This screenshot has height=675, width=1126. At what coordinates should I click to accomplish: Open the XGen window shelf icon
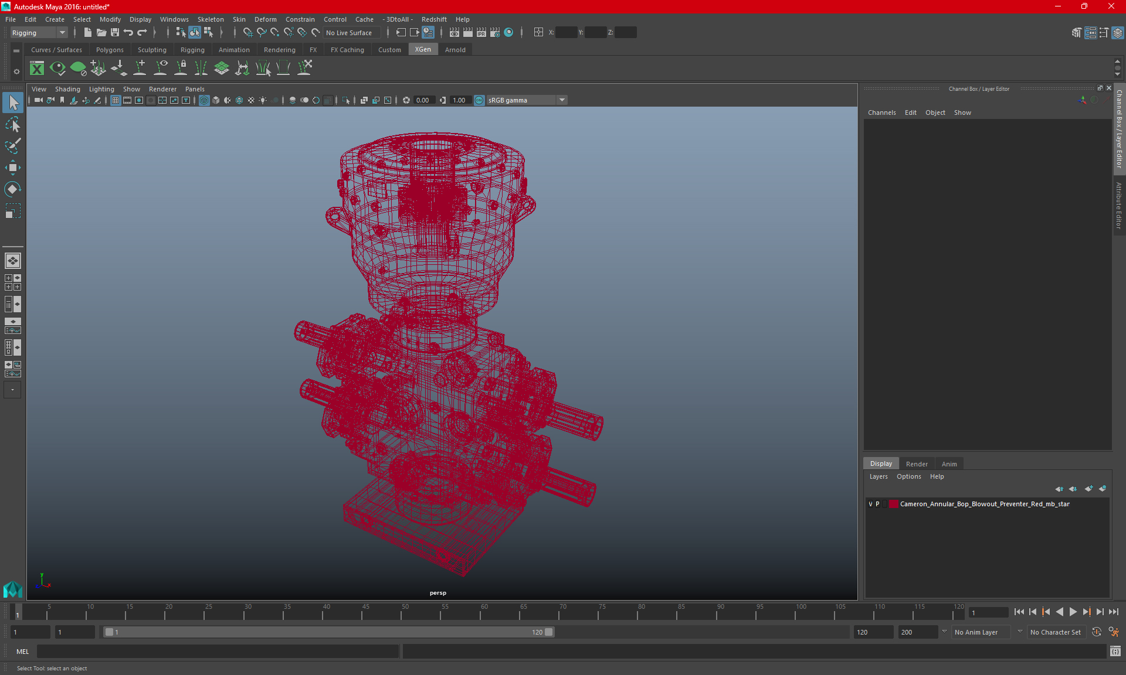pyautogui.click(x=37, y=69)
